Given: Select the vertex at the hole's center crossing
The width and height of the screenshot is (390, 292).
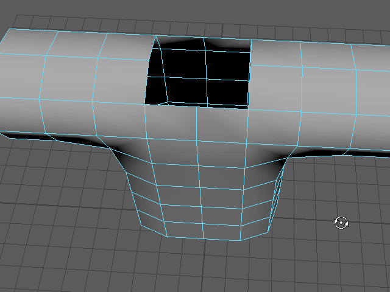Looking at the screenshot, I should [x=205, y=79].
